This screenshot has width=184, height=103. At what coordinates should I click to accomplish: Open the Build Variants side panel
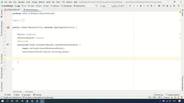[x=1, y=72]
